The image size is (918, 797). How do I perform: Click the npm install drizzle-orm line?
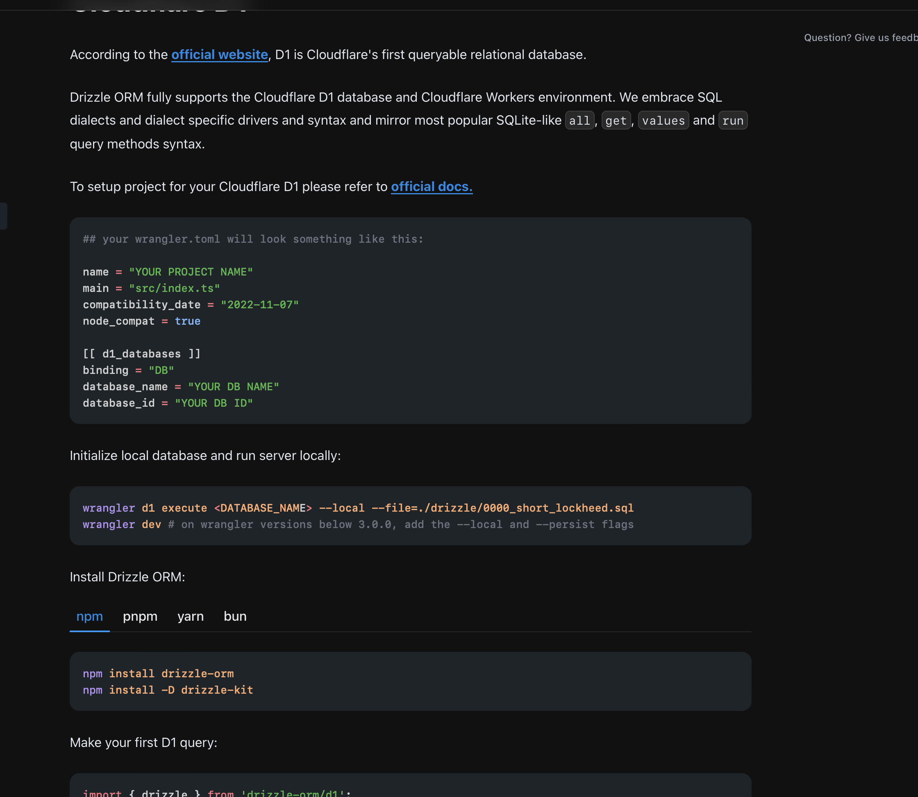coord(158,674)
